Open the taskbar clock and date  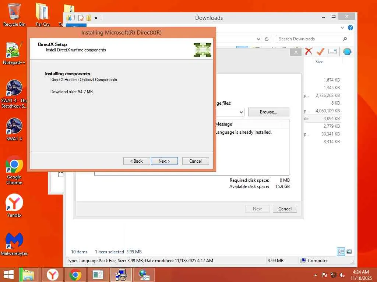point(361,275)
